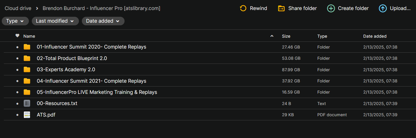
Task: Click the Create folder plus icon
Action: coord(331,8)
